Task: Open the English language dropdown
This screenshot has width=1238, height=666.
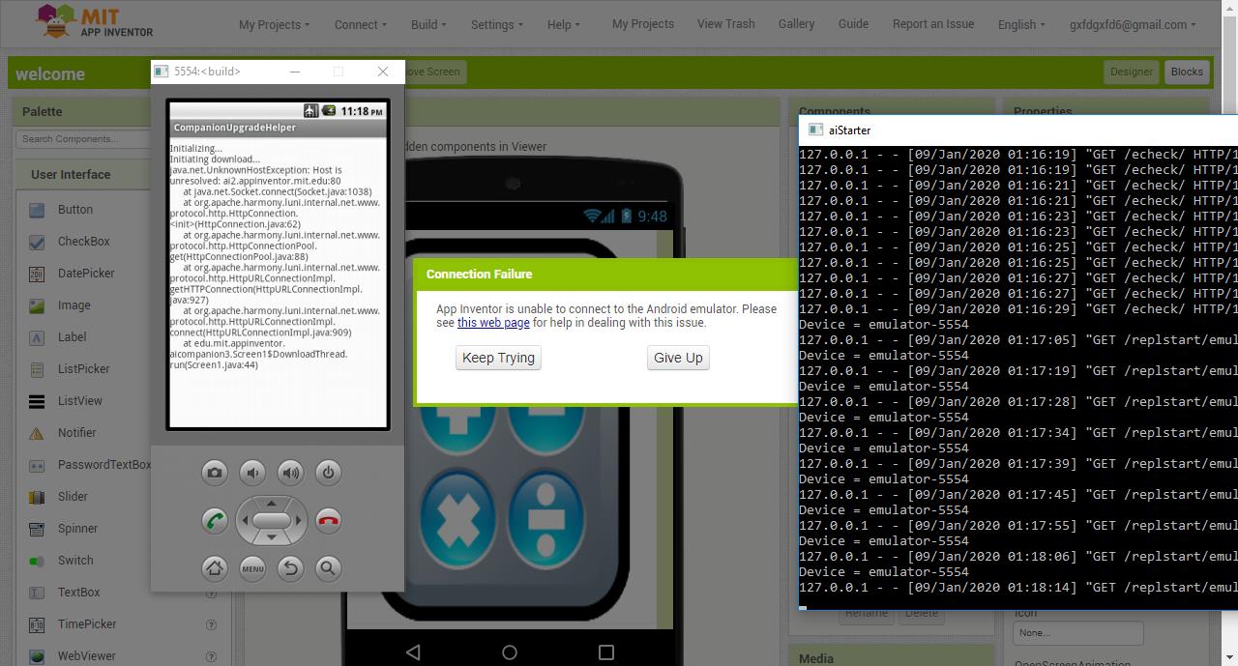Action: pyautogui.click(x=1021, y=24)
